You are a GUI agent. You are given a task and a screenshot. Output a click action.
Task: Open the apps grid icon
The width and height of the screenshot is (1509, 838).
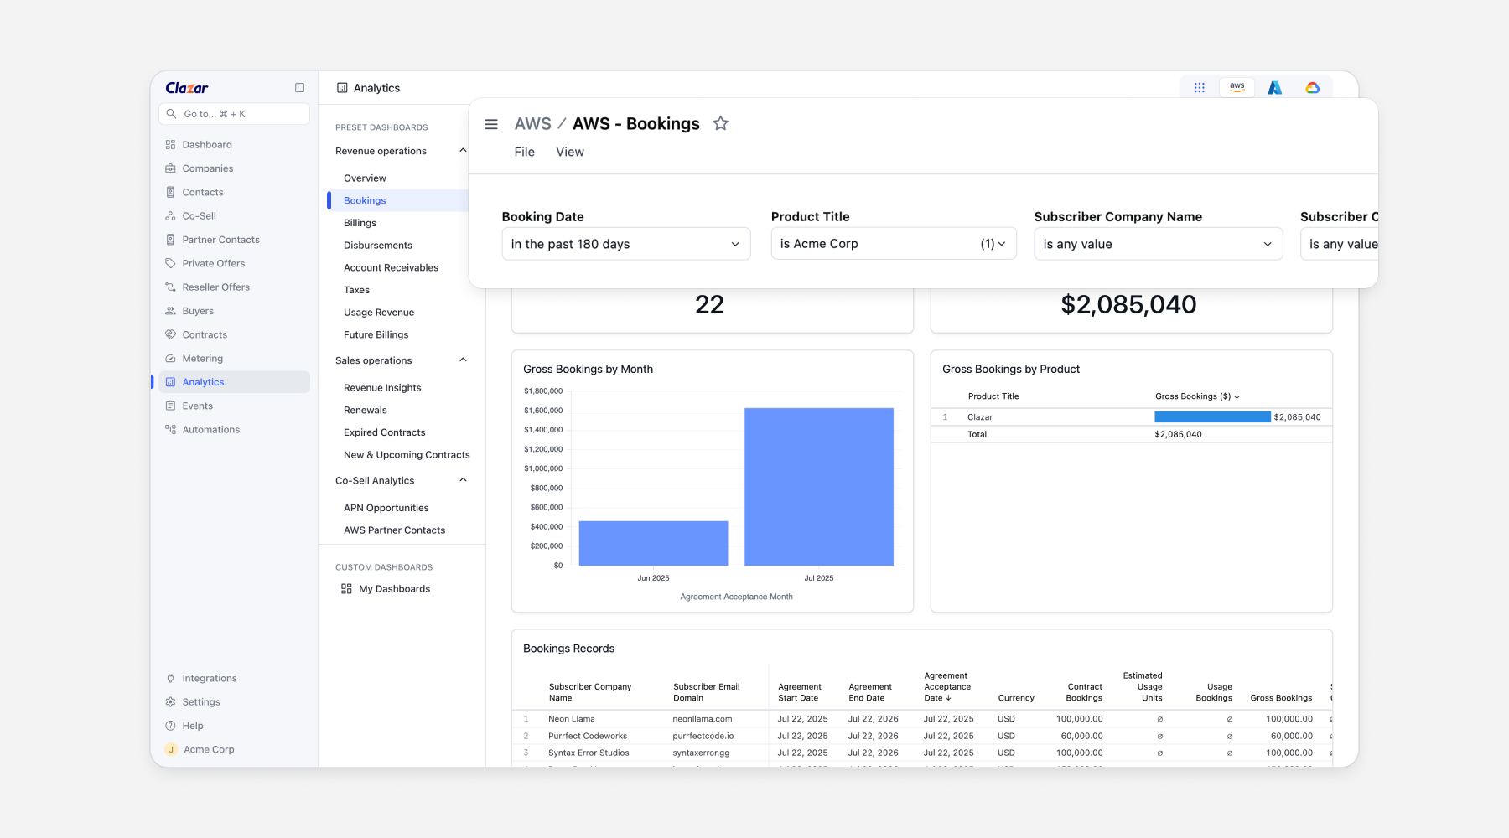pos(1200,88)
